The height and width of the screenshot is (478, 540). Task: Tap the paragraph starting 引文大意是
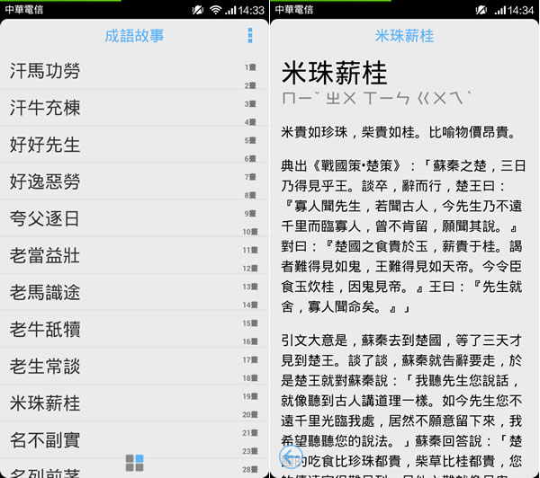(x=402, y=406)
